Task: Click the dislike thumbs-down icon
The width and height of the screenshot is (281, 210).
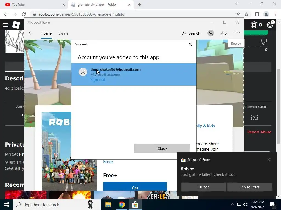Action: coord(264,42)
